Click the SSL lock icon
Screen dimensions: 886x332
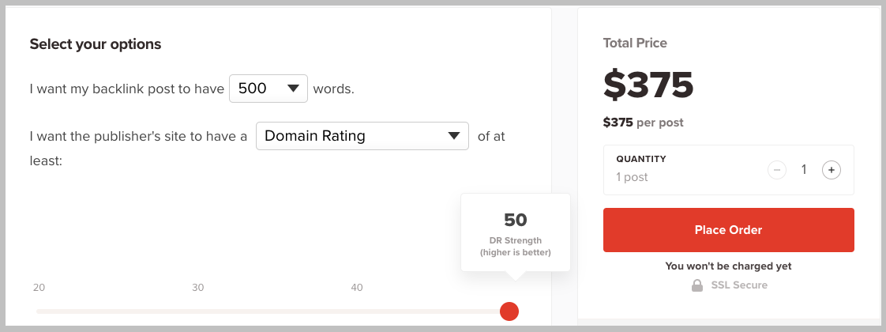coord(697,285)
